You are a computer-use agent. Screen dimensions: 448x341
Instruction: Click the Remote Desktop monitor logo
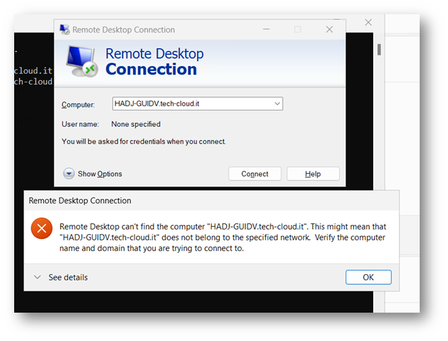(x=82, y=61)
